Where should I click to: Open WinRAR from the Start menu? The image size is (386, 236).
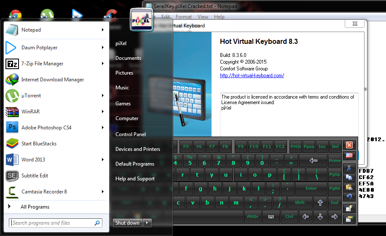(56, 112)
